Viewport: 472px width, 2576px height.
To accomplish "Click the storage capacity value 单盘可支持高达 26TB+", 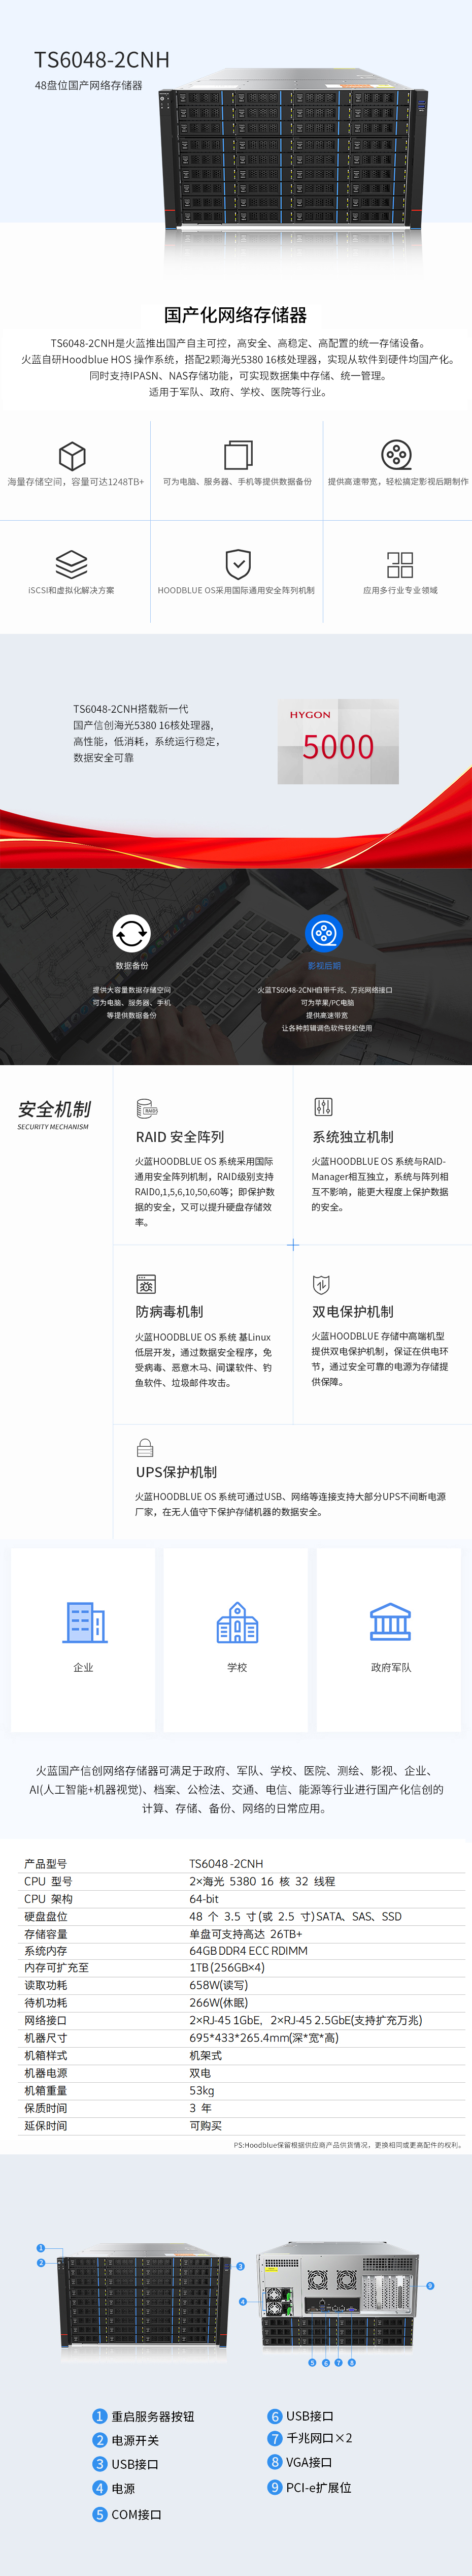I will coord(246,1933).
